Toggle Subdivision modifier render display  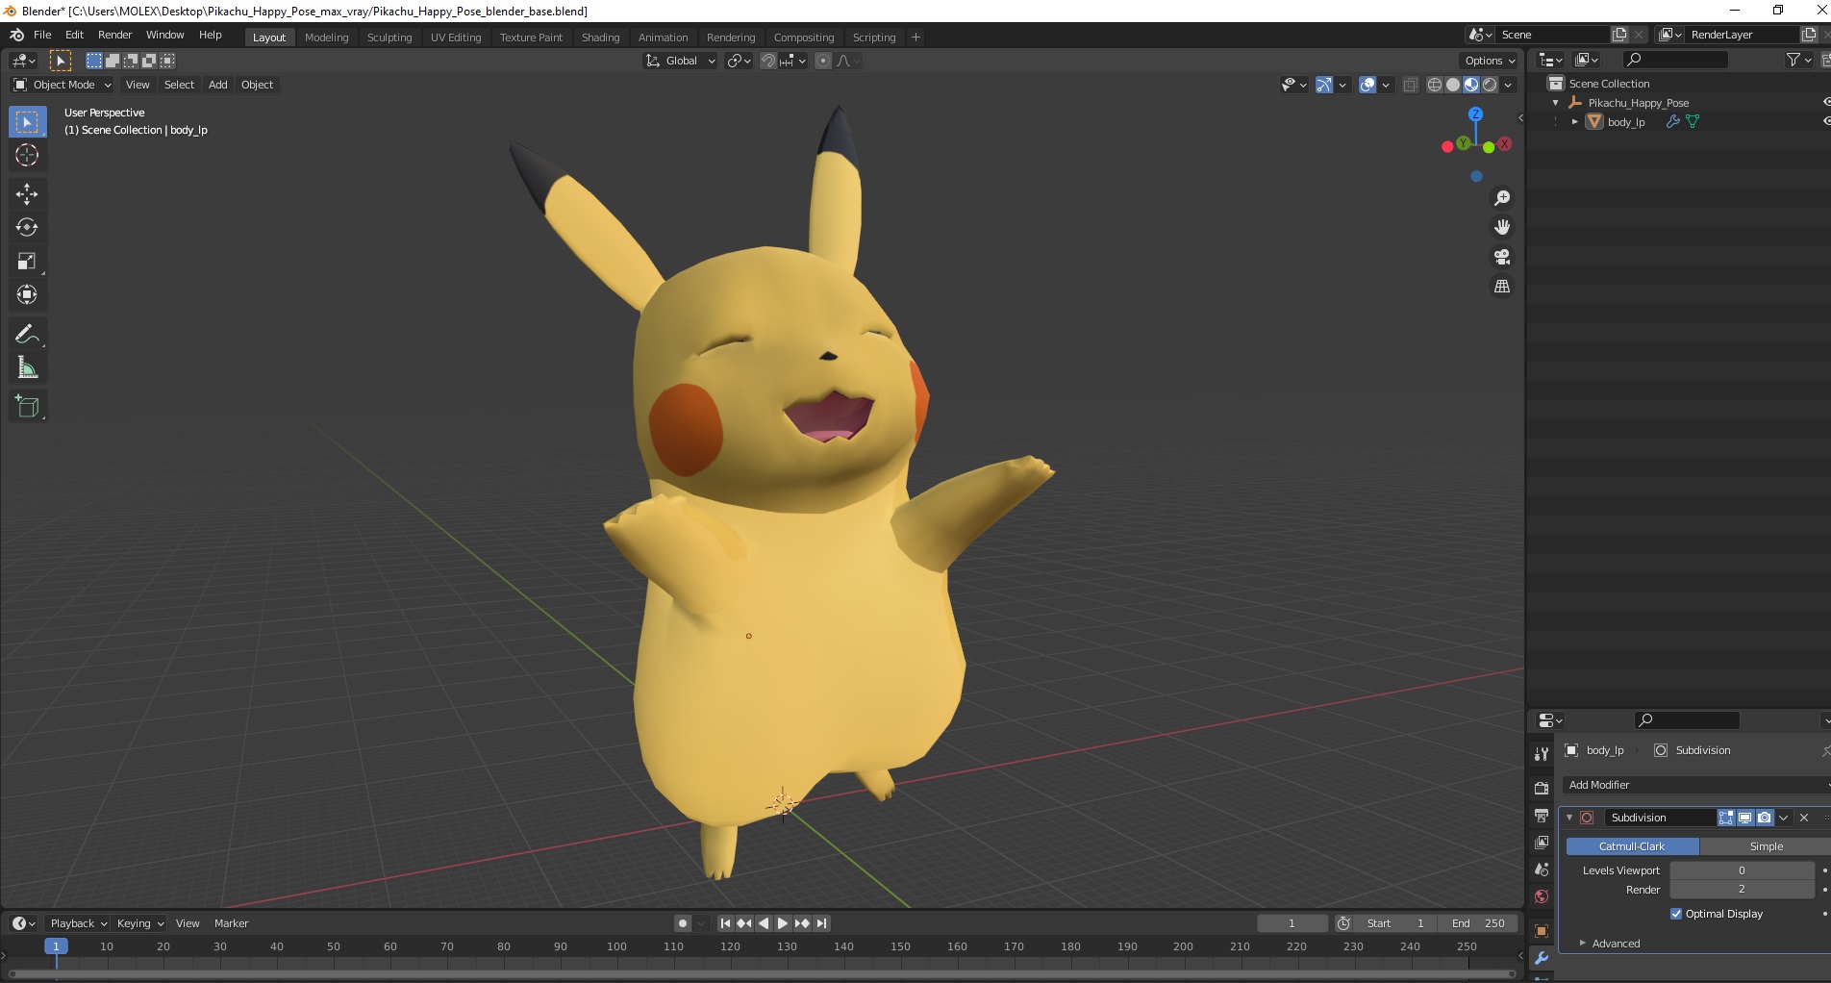1764,818
